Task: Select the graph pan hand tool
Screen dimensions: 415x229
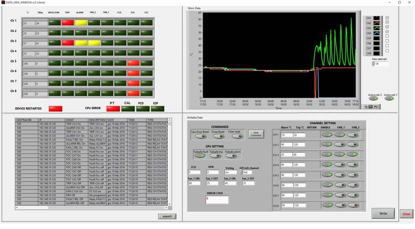Action: (x=376, y=107)
